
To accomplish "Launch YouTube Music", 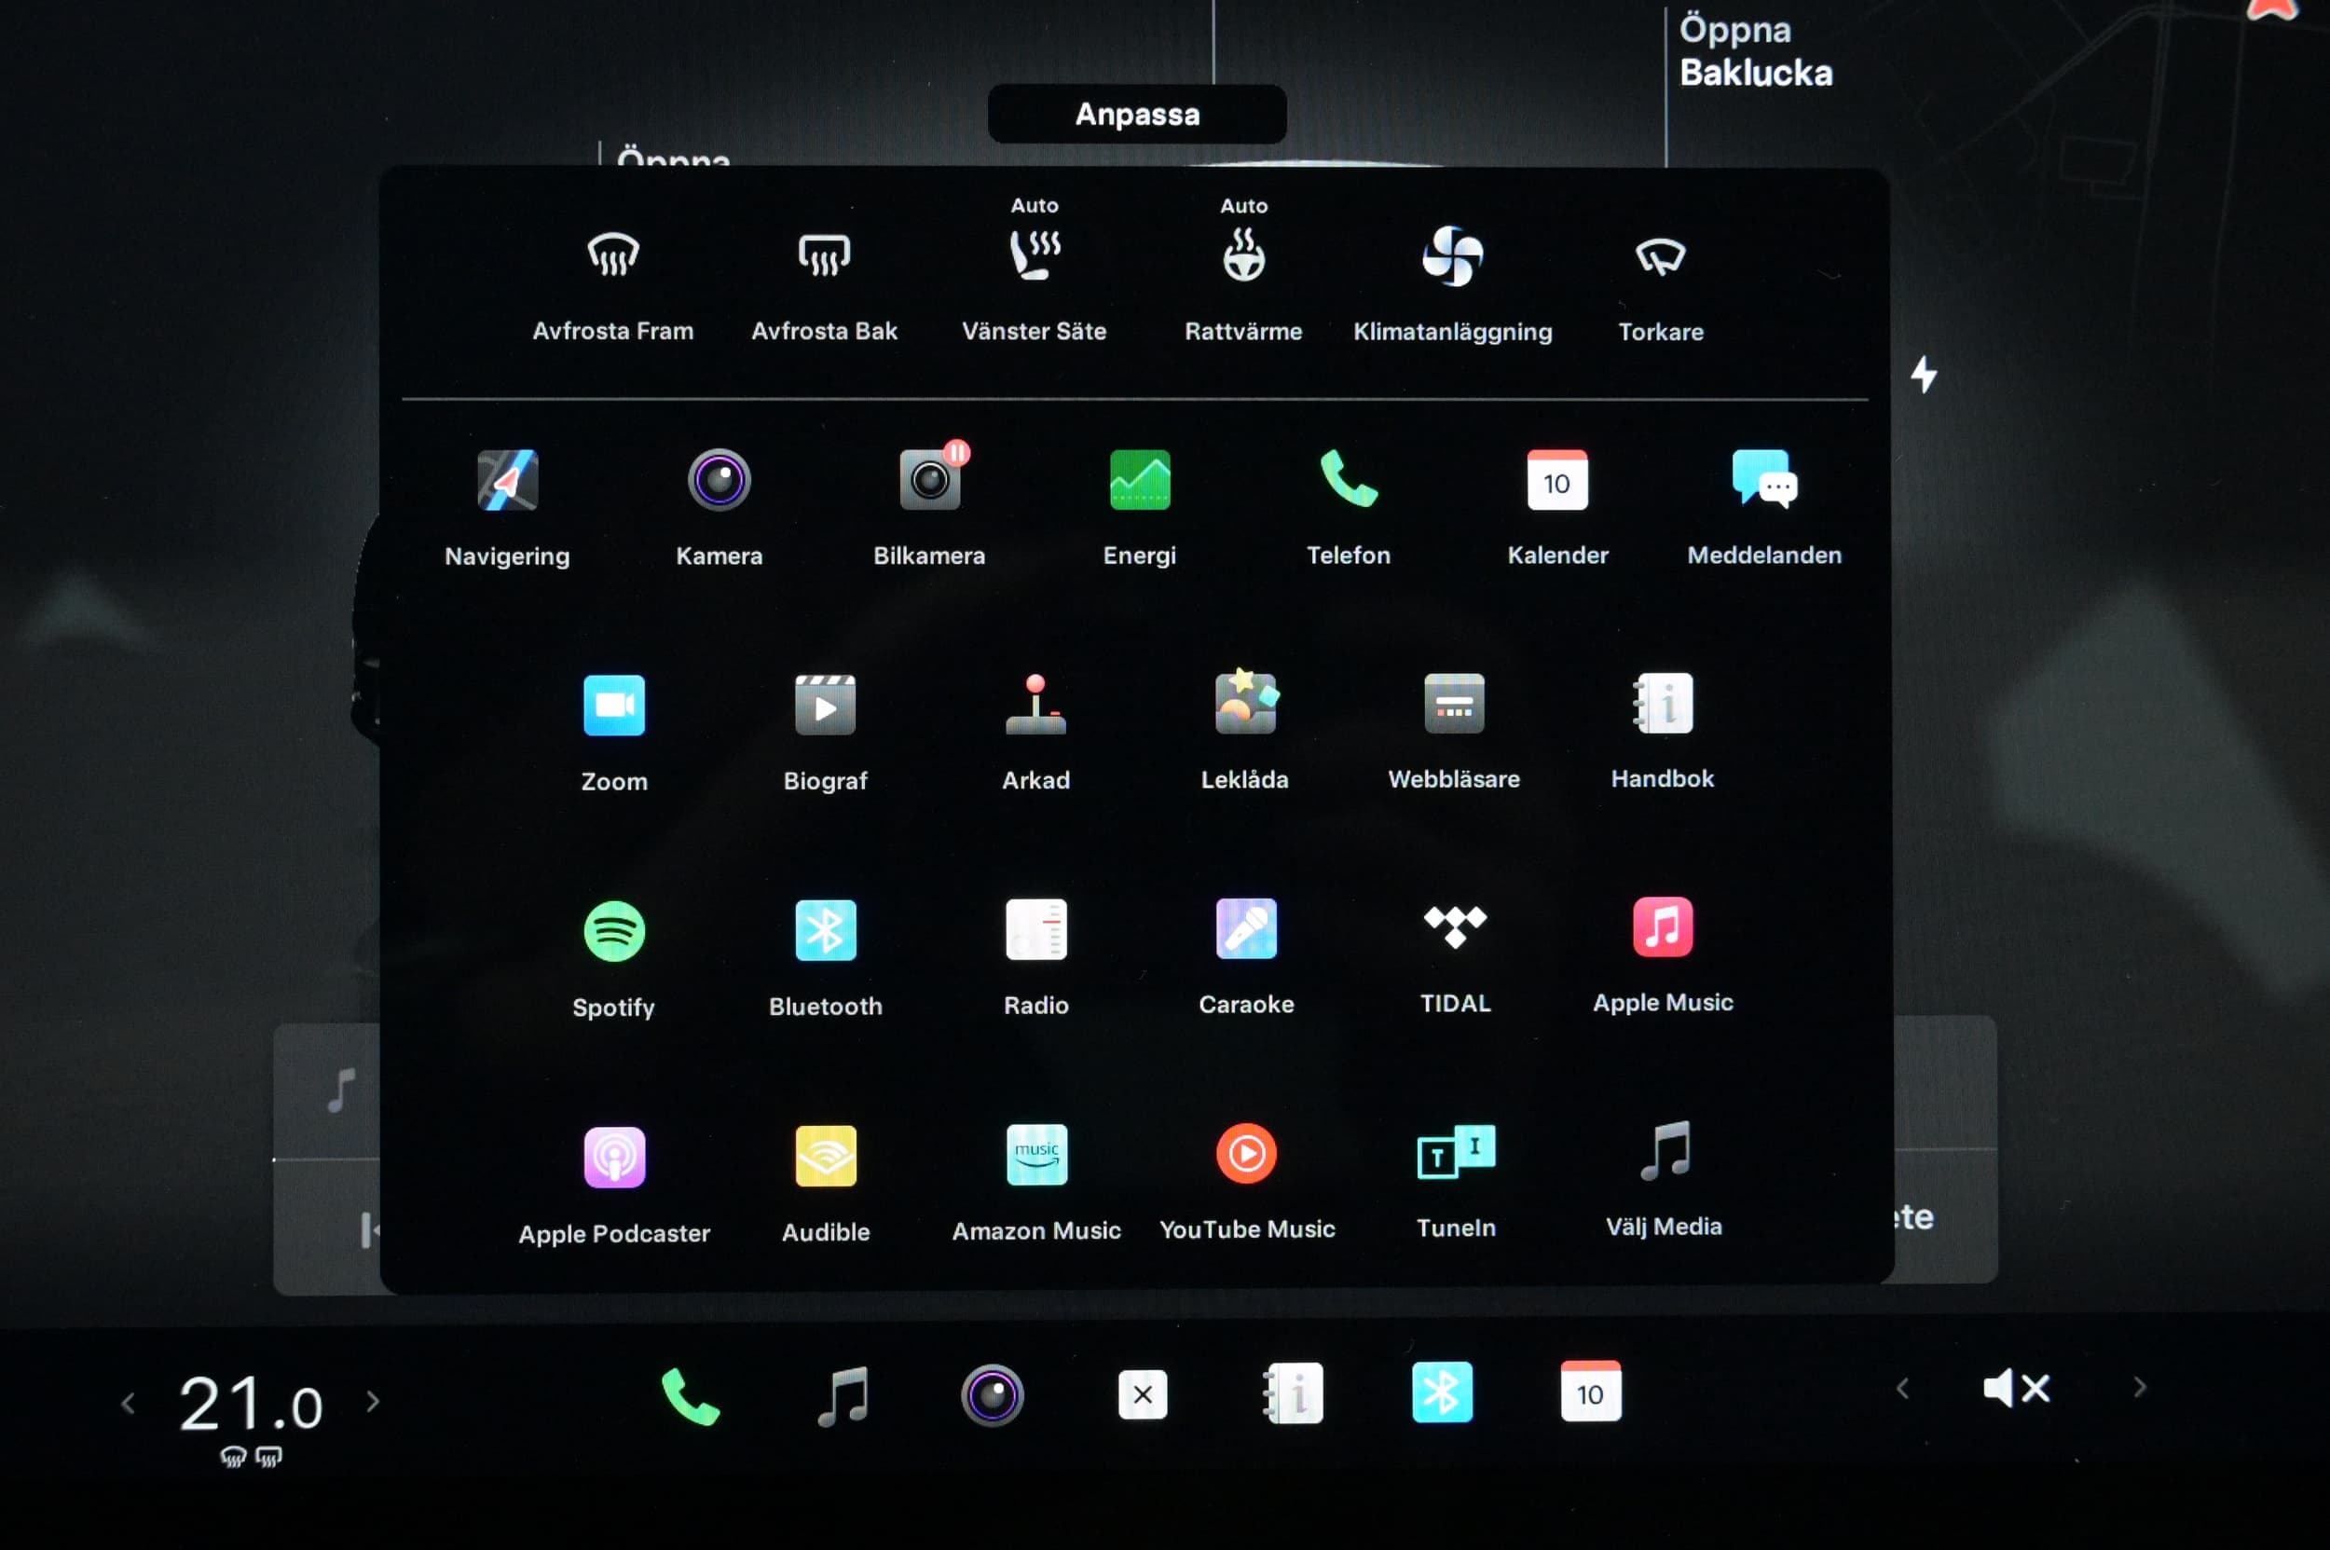I will pyautogui.click(x=1245, y=1154).
